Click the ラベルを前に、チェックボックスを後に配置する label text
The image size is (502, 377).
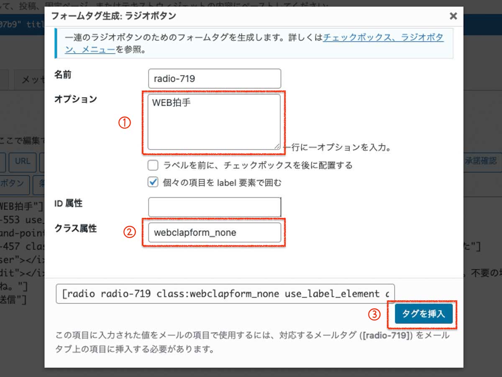(x=257, y=165)
